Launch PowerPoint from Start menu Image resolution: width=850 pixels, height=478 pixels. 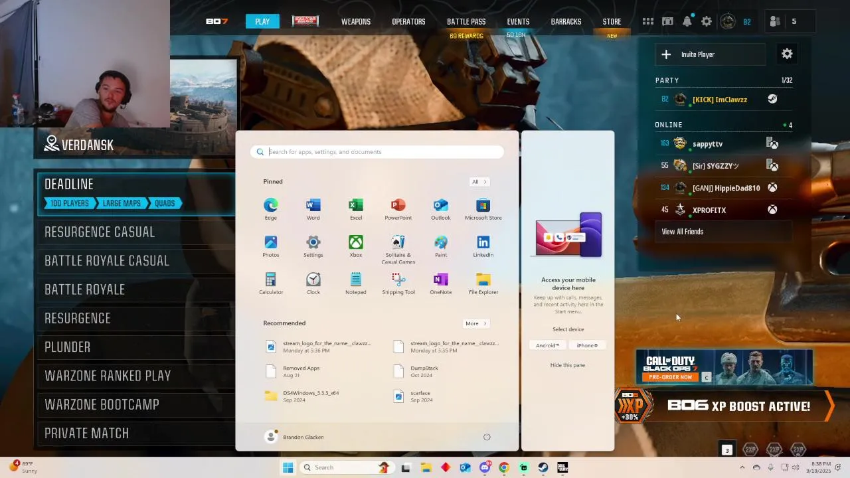pos(398,208)
